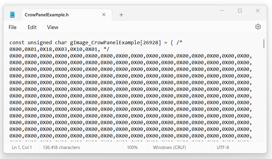Click gImage_CrowPanelExample[26928] array name
This screenshot has height=159, width=272.
click(x=116, y=43)
